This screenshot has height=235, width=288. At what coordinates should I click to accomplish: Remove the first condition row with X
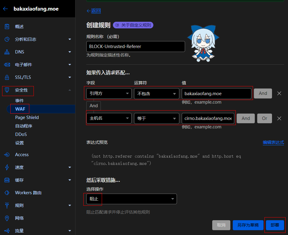tap(279, 94)
